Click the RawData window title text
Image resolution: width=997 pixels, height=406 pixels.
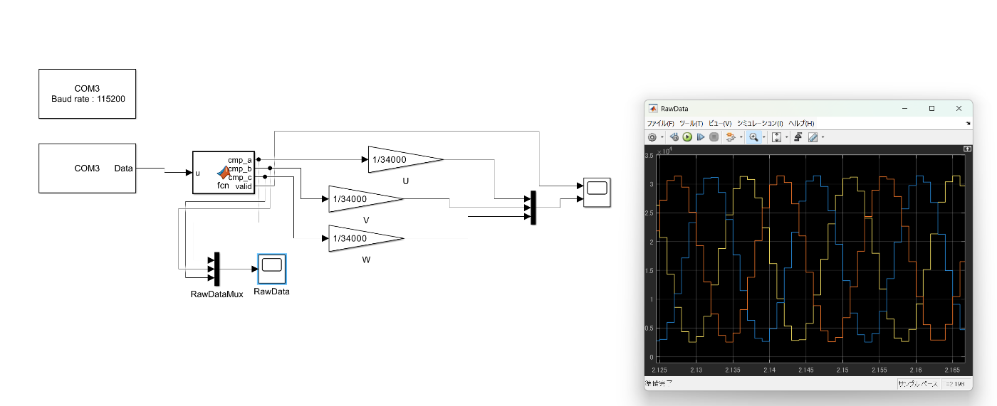coord(674,109)
